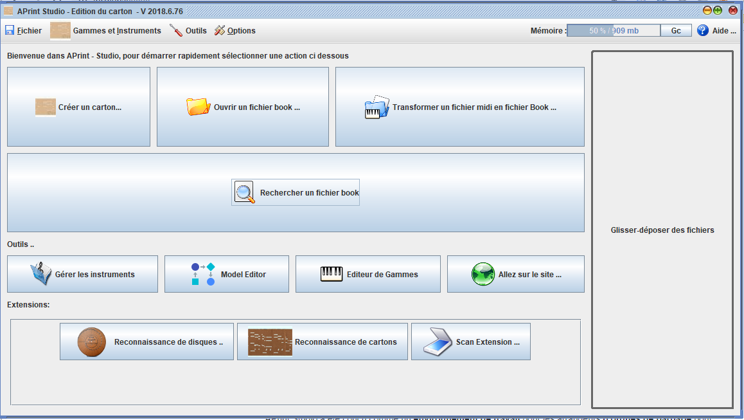744x420 pixels.
Task: Click the green globe website icon
Action: (x=483, y=274)
